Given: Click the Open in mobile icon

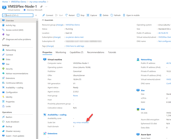Looking at the screenshot, I should [x=124, y=15].
